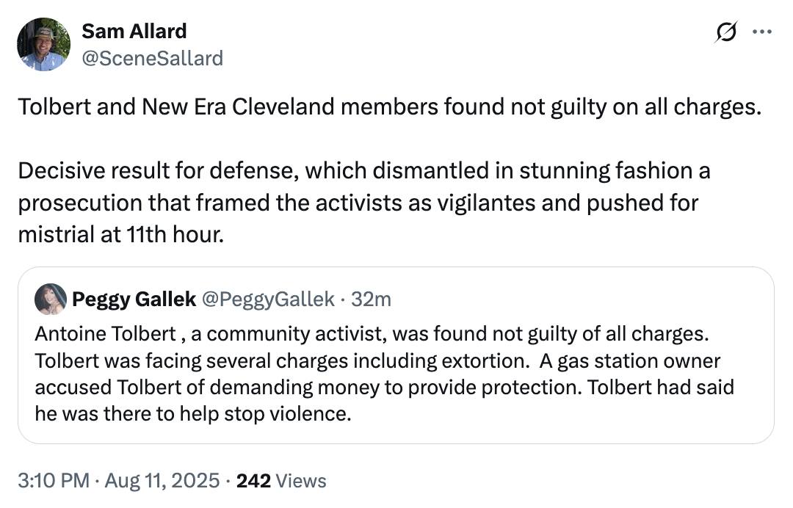This screenshot has width=793, height=508.
Task: Click the 'mistrial at 11th hour' line
Action: point(121,234)
